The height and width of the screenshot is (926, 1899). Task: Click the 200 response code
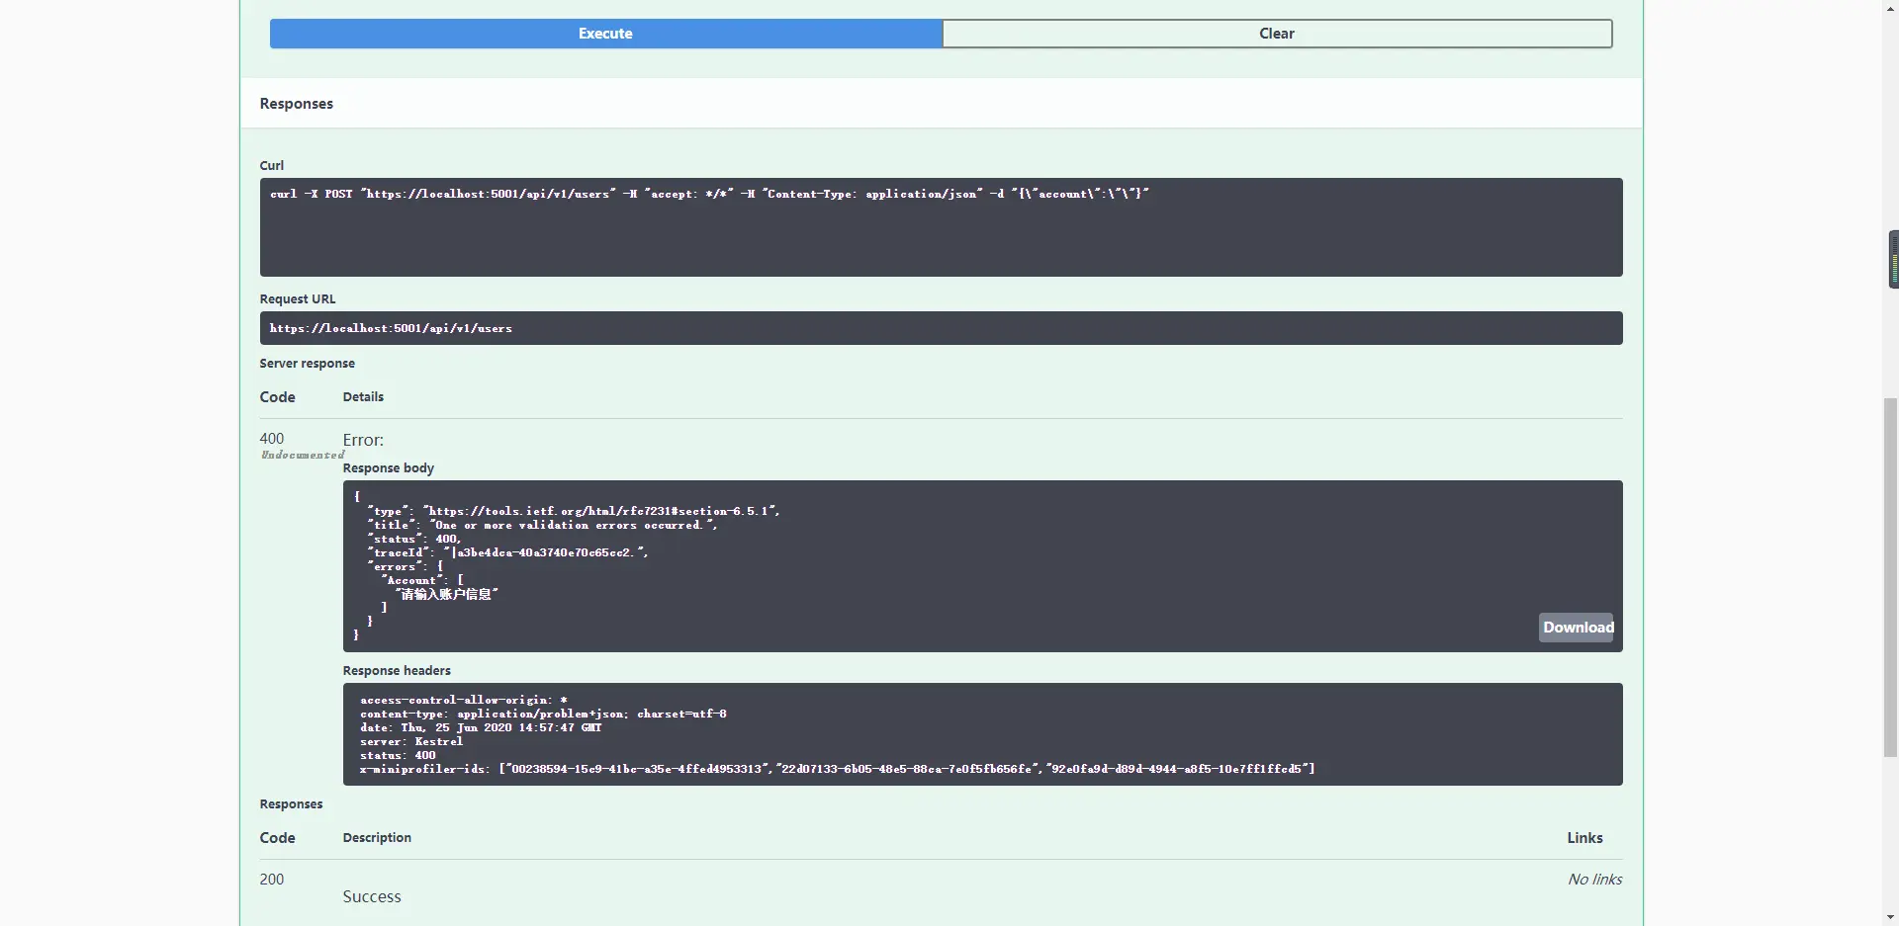click(272, 880)
